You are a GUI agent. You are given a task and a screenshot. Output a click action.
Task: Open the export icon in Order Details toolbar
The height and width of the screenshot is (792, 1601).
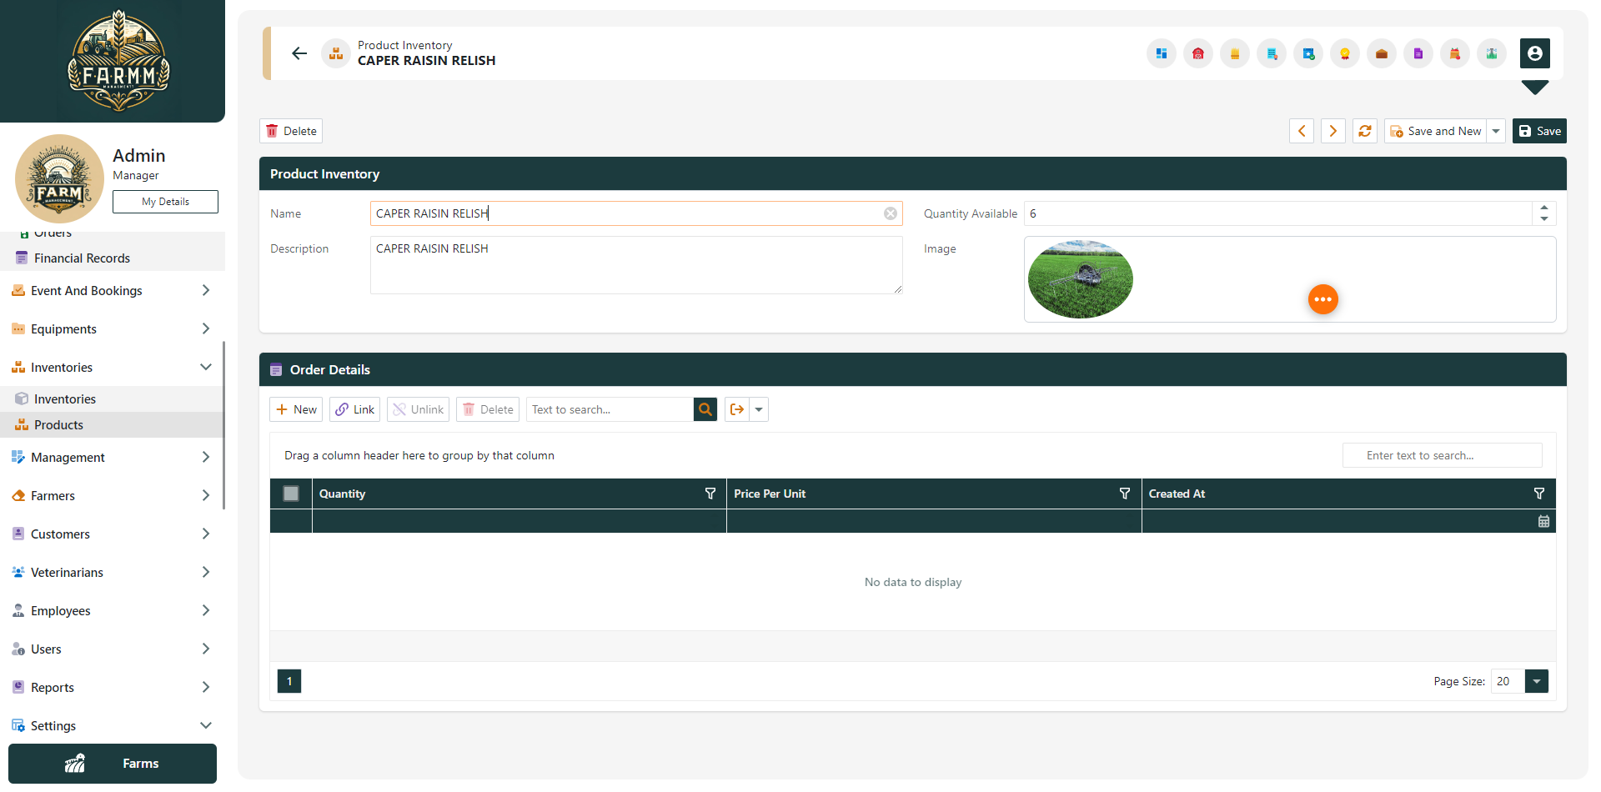click(736, 409)
